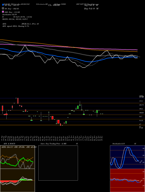This screenshot has width=145, height=192.
Task: Click the 104.4 price axis label
Action: (141, 109)
